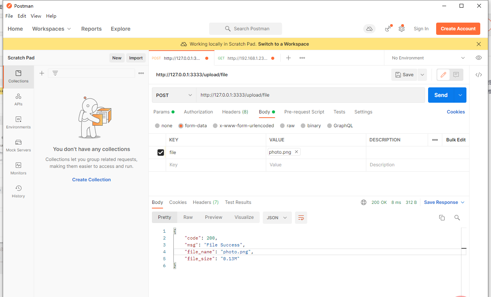Open the Test Results tab
Image resolution: width=491 pixels, height=297 pixels.
tap(238, 202)
